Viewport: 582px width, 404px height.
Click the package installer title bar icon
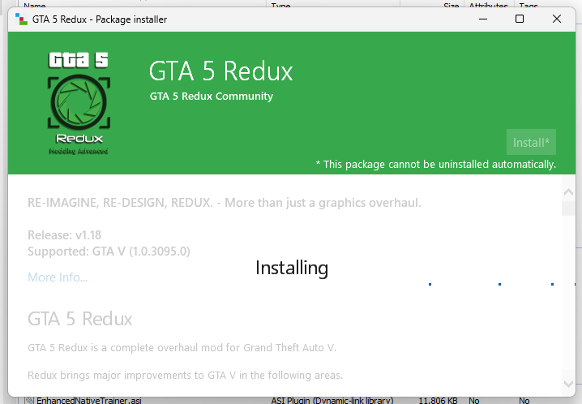[20, 19]
